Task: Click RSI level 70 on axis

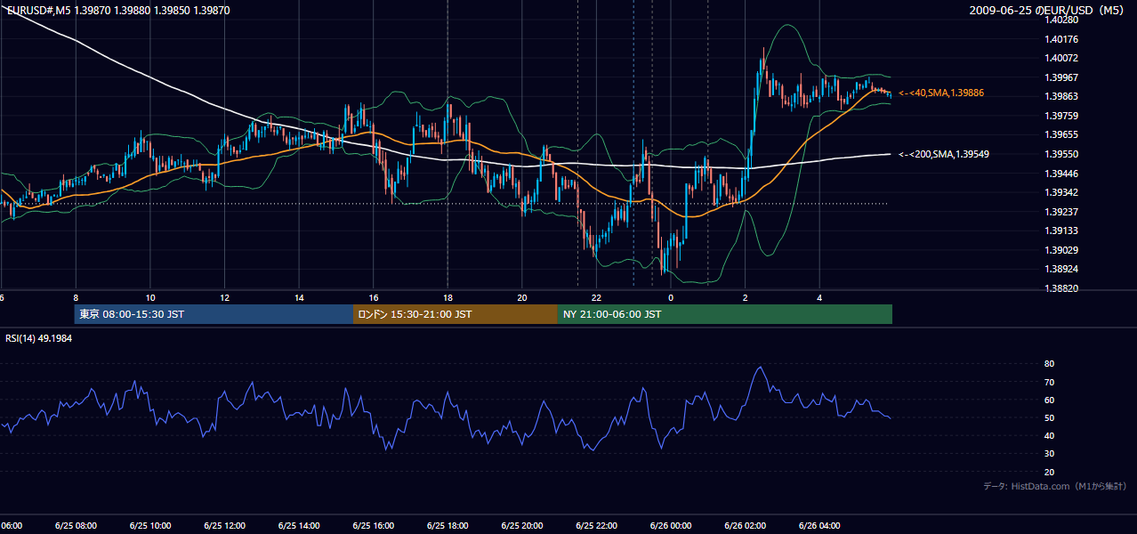Action: [x=1049, y=382]
